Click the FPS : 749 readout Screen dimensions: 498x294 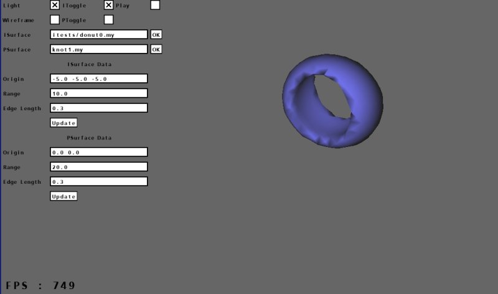40,285
